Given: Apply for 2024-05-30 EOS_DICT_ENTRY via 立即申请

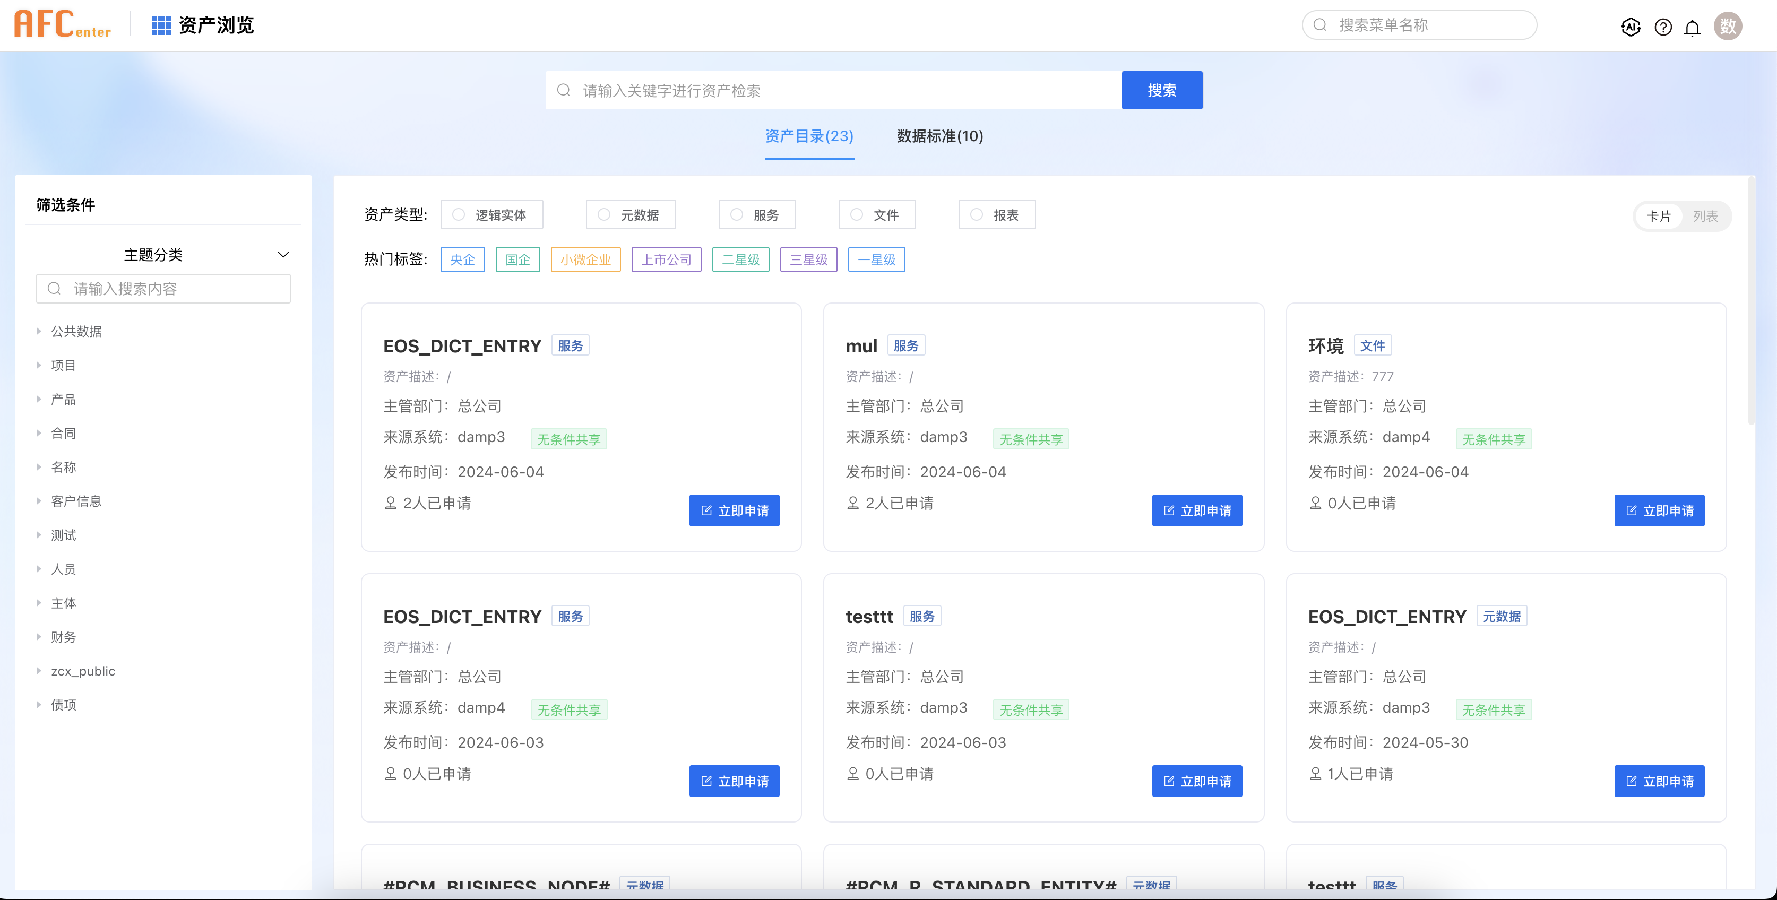Looking at the screenshot, I should 1659,781.
